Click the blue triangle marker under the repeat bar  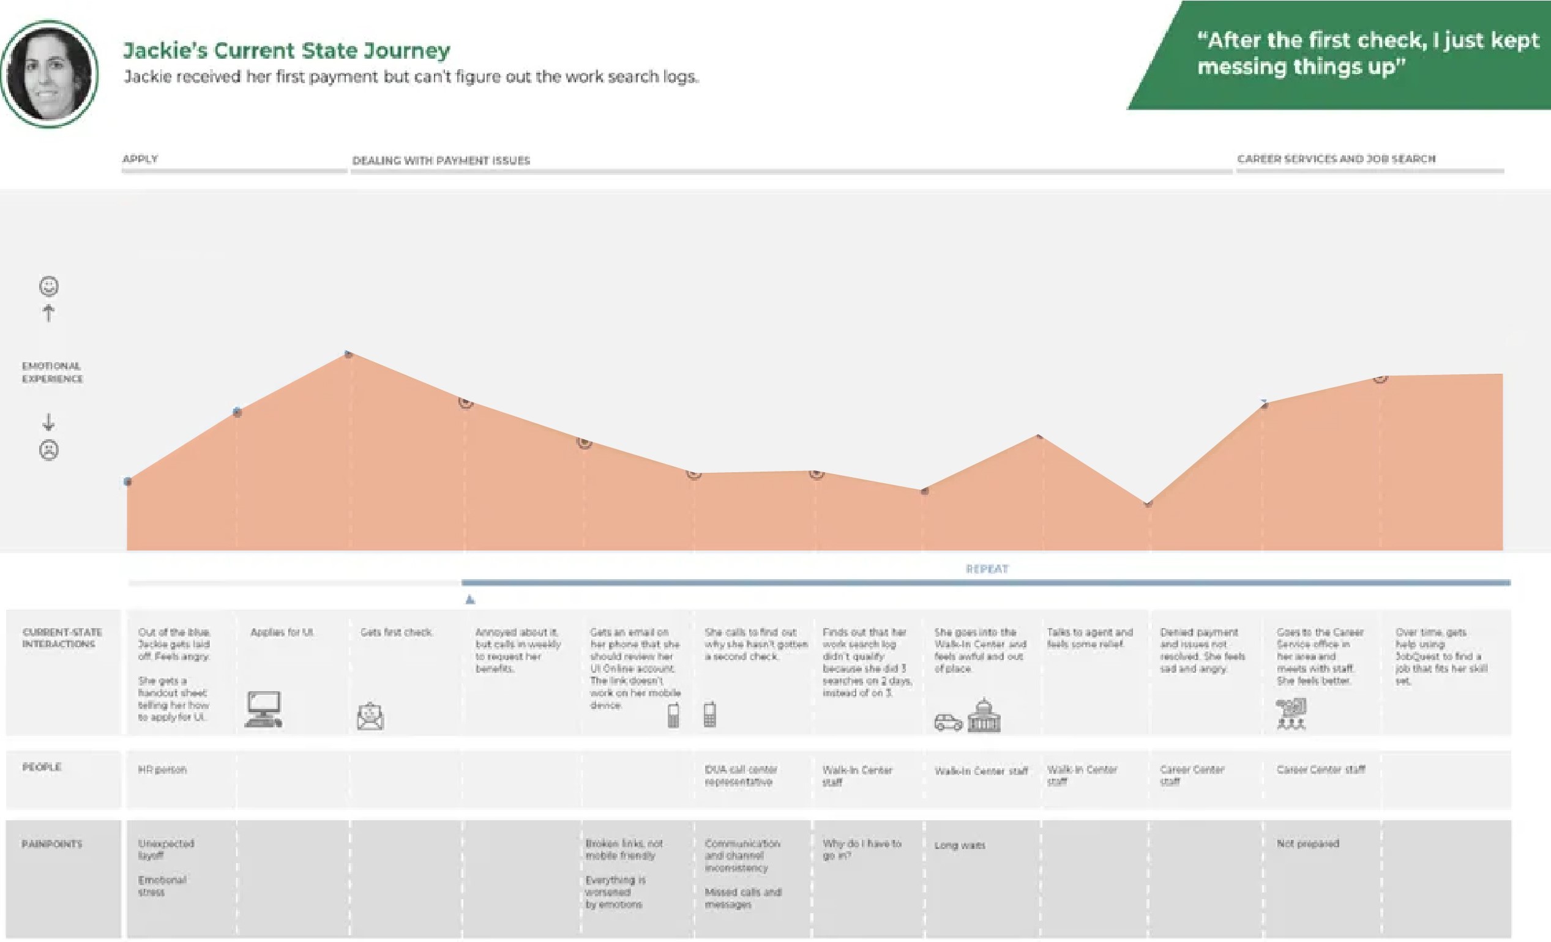click(469, 599)
